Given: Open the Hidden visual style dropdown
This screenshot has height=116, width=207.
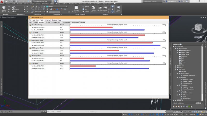Looking at the screenshot, I should tap(57, 6).
